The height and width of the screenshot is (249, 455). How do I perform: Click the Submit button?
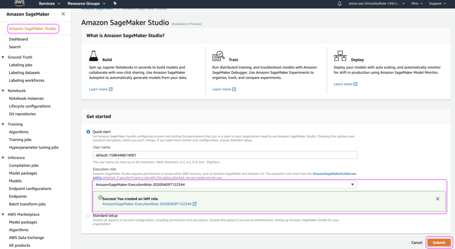coord(439,243)
